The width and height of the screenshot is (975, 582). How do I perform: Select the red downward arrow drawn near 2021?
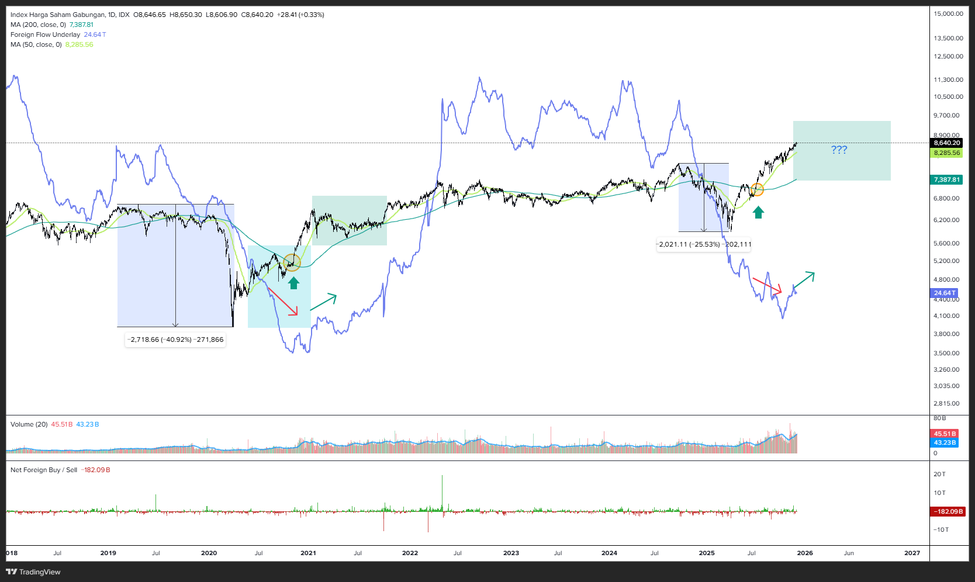[x=282, y=301]
